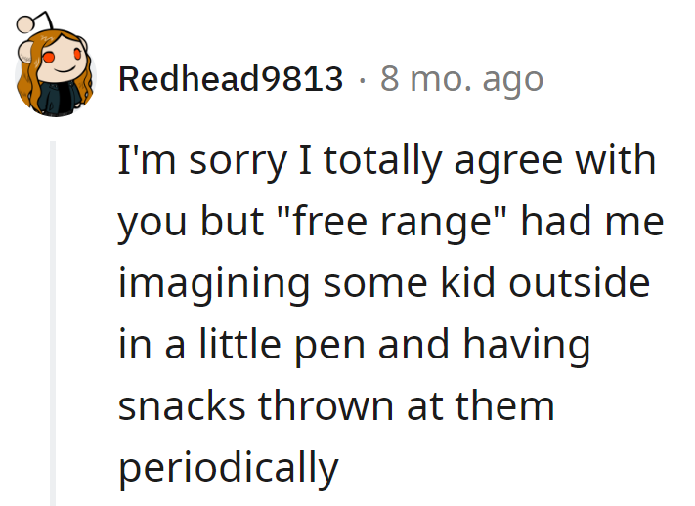Click the orange hair of the avatar
The image size is (695, 506).
(x=27, y=81)
